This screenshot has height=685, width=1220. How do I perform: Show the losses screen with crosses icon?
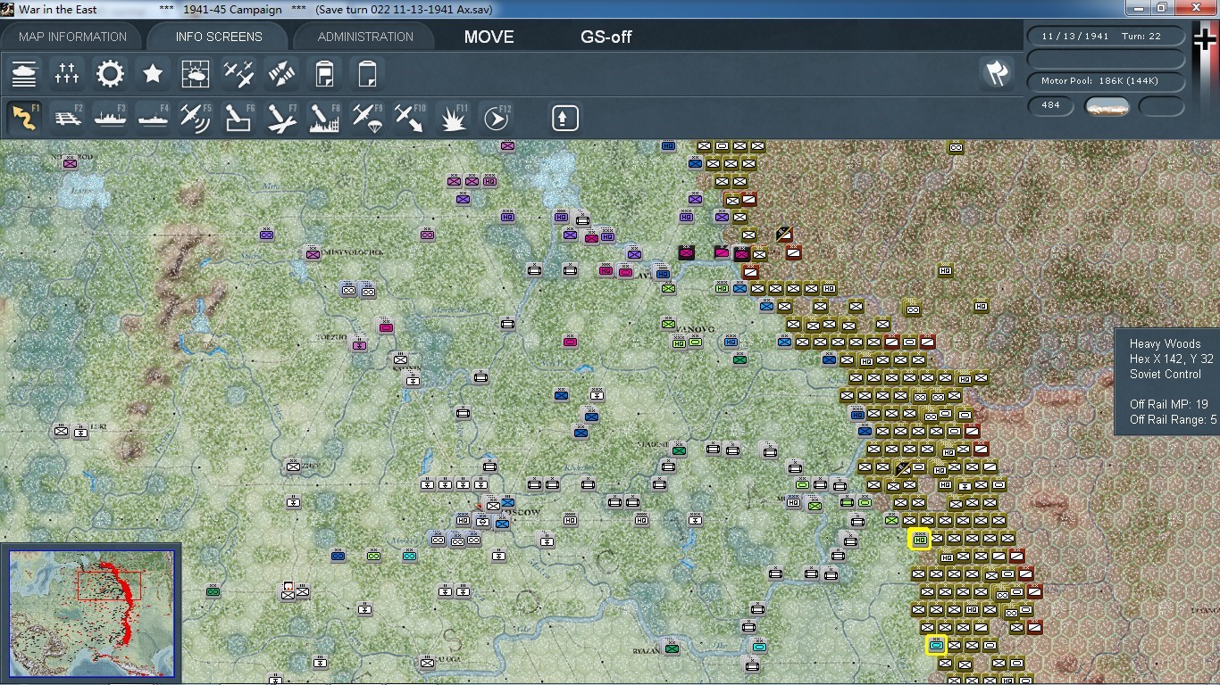(x=67, y=73)
